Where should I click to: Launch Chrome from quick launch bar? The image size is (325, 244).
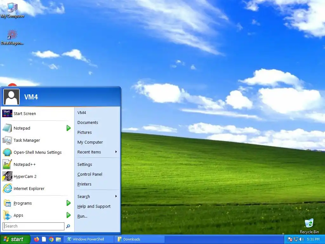coord(51,239)
